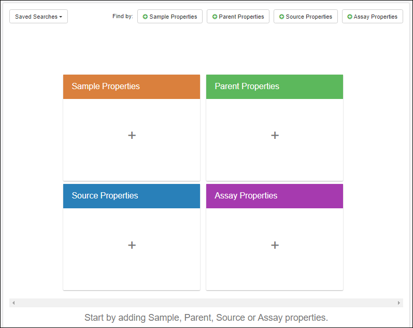Click the horizontal scrollbar left arrow
The width and height of the screenshot is (413, 328).
tap(13, 303)
